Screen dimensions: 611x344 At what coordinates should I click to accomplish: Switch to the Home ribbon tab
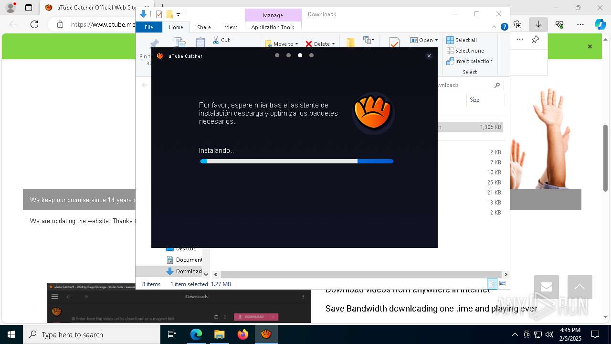[x=176, y=27]
